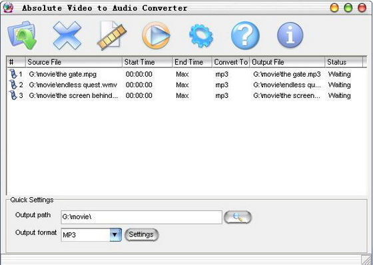Click output file 'G:\movie\the gate.mp3'
This screenshot has height=265, width=373.
(287, 74)
